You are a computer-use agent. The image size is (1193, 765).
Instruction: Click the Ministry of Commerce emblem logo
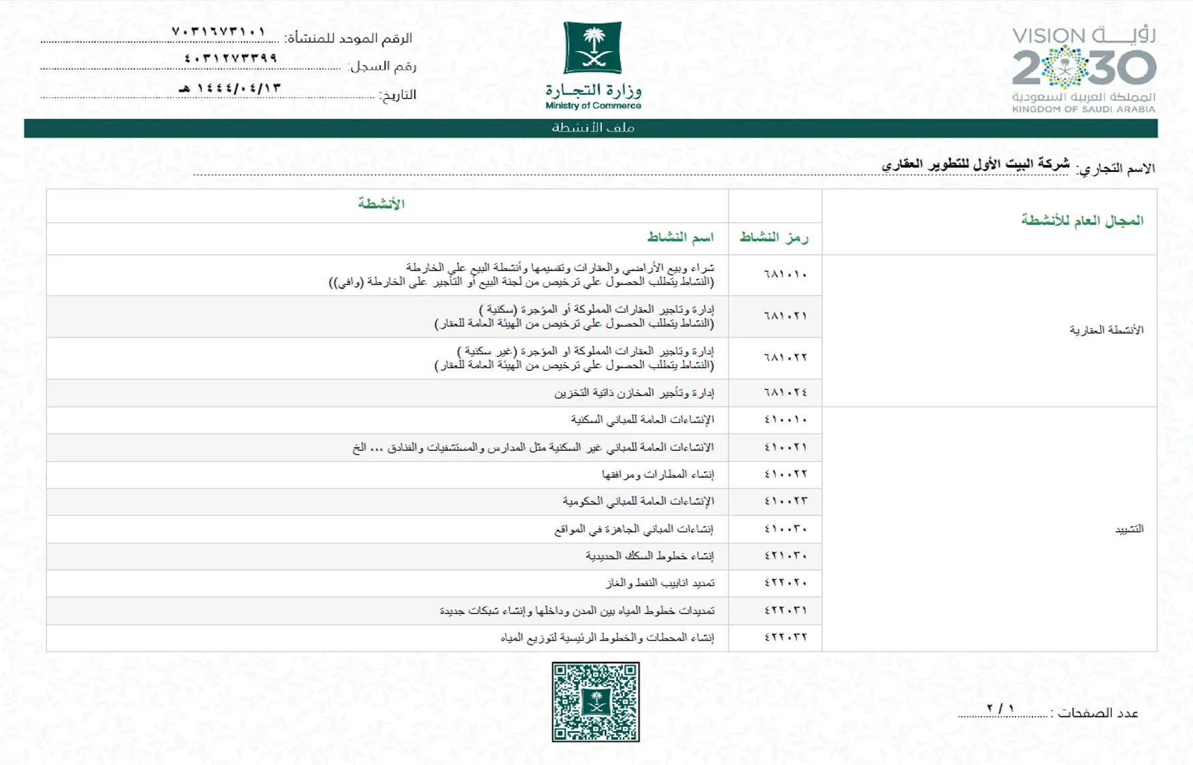click(x=593, y=47)
